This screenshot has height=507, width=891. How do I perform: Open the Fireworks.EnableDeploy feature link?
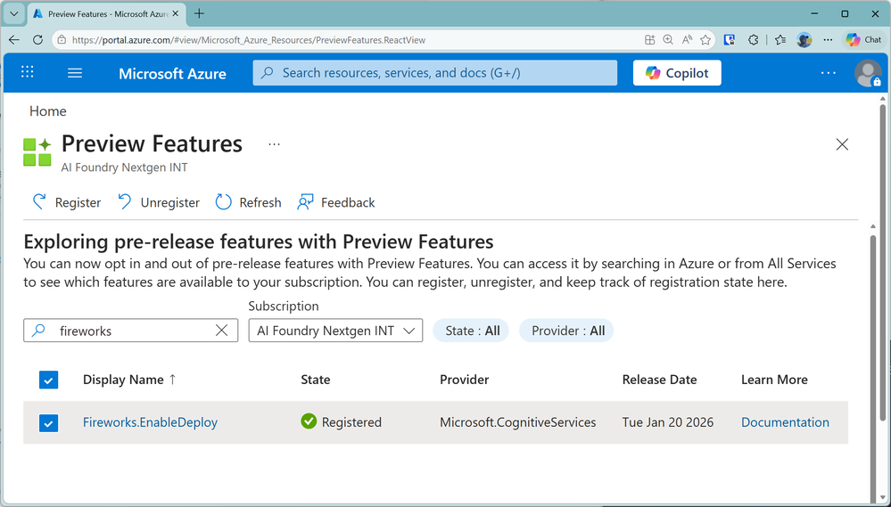pos(150,422)
